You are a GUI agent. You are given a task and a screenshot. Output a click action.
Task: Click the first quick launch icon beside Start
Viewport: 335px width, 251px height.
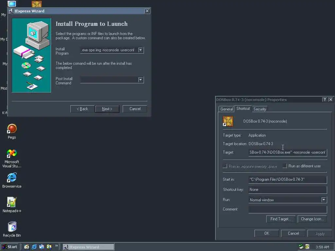(26, 247)
